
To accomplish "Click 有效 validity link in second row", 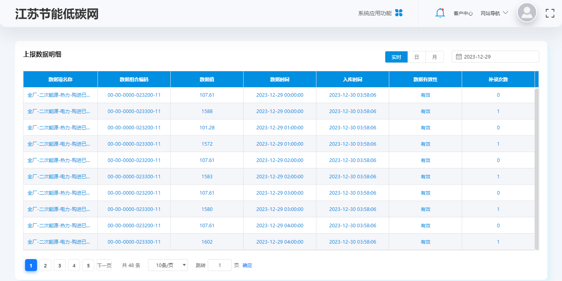I will click(x=425, y=111).
